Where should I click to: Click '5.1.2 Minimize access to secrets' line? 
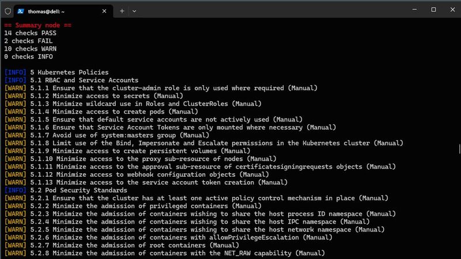pyautogui.click(x=94, y=96)
